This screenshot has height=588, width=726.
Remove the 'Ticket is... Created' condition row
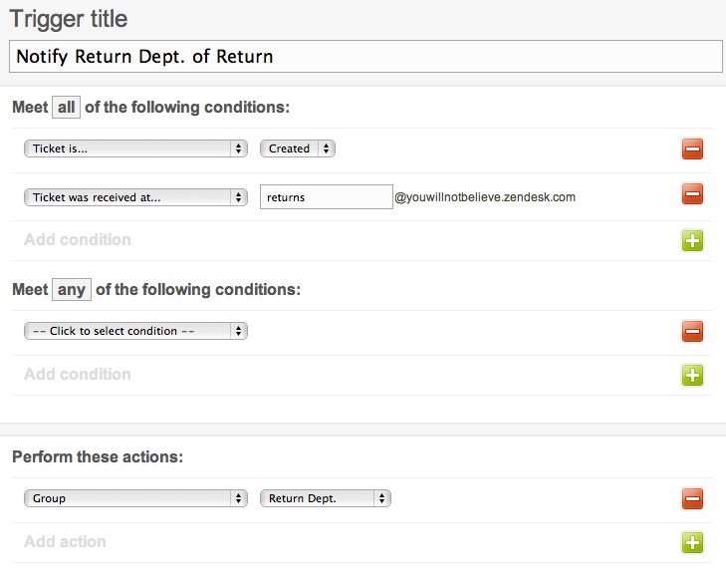click(693, 149)
